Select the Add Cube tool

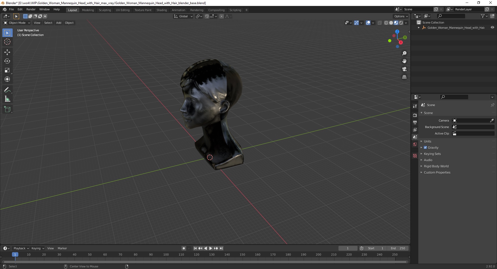tap(7, 109)
